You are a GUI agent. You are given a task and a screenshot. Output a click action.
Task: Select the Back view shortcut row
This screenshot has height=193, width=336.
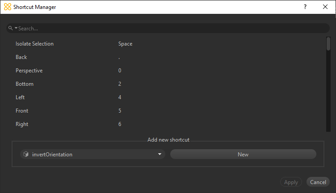[21, 57]
